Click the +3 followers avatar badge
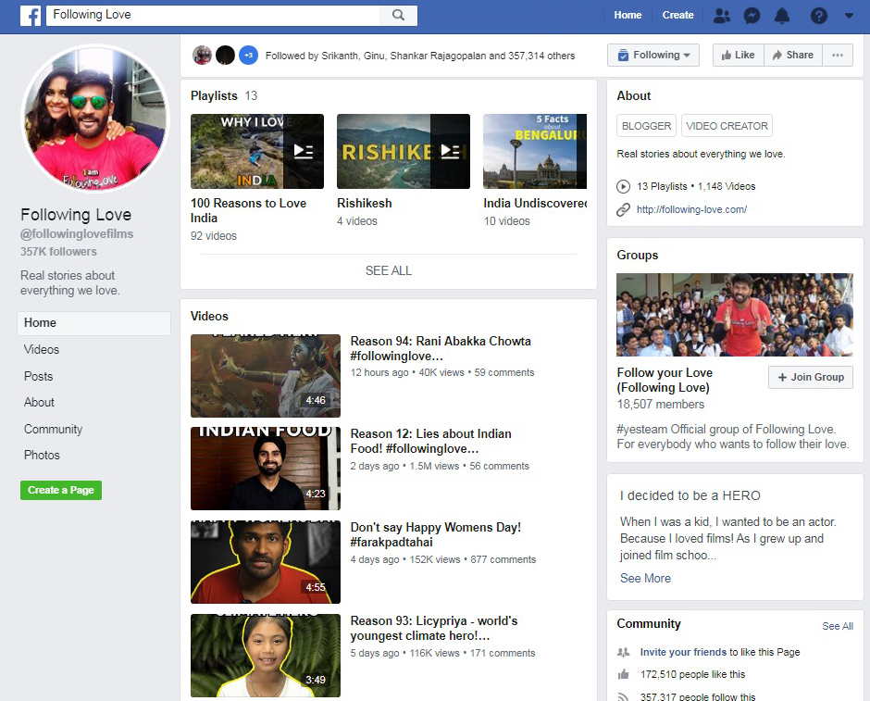 click(249, 55)
